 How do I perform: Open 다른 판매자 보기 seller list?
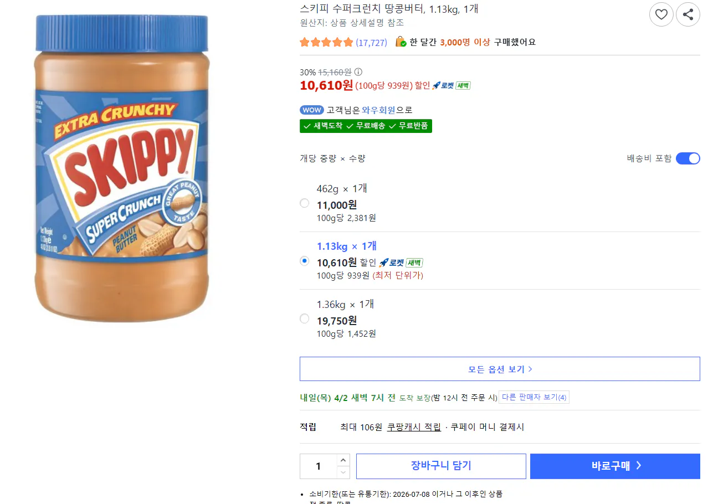click(533, 397)
